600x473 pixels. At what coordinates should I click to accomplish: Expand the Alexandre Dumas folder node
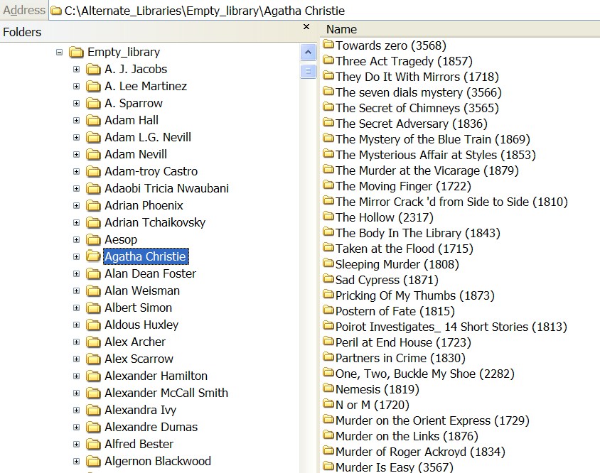coord(77,427)
